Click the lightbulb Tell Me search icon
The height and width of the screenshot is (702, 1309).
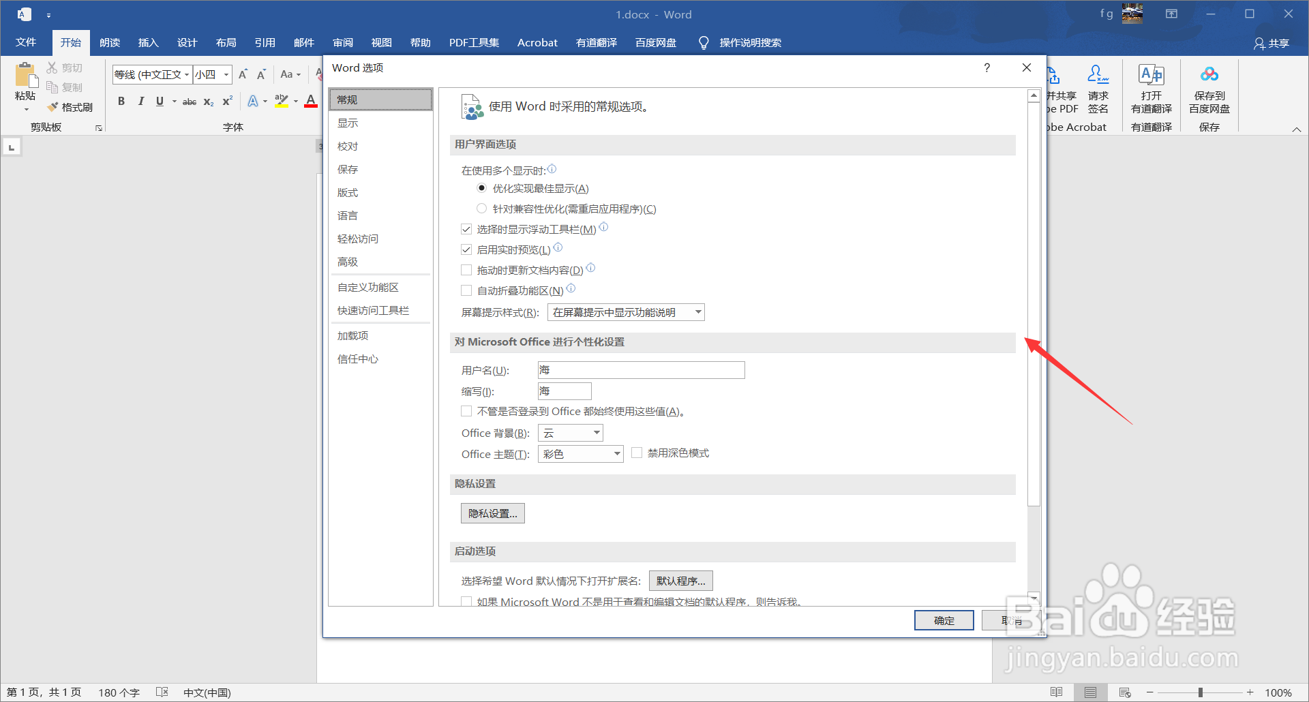click(x=704, y=43)
